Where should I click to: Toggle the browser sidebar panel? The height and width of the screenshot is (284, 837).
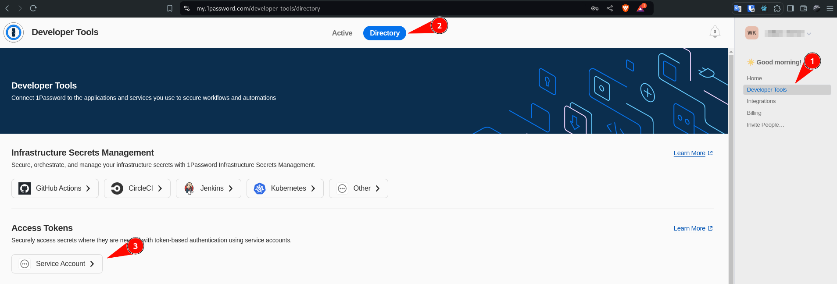(x=790, y=8)
